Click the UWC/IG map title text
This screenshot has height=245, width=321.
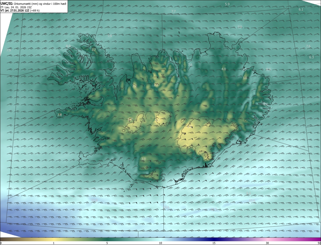33,4
